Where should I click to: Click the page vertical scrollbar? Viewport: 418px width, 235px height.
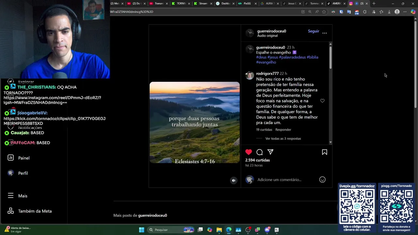tap(415, 65)
